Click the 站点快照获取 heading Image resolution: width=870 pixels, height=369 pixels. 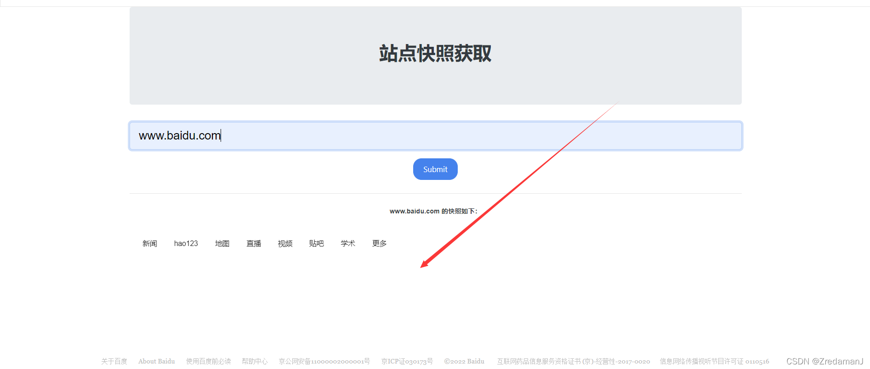(435, 54)
